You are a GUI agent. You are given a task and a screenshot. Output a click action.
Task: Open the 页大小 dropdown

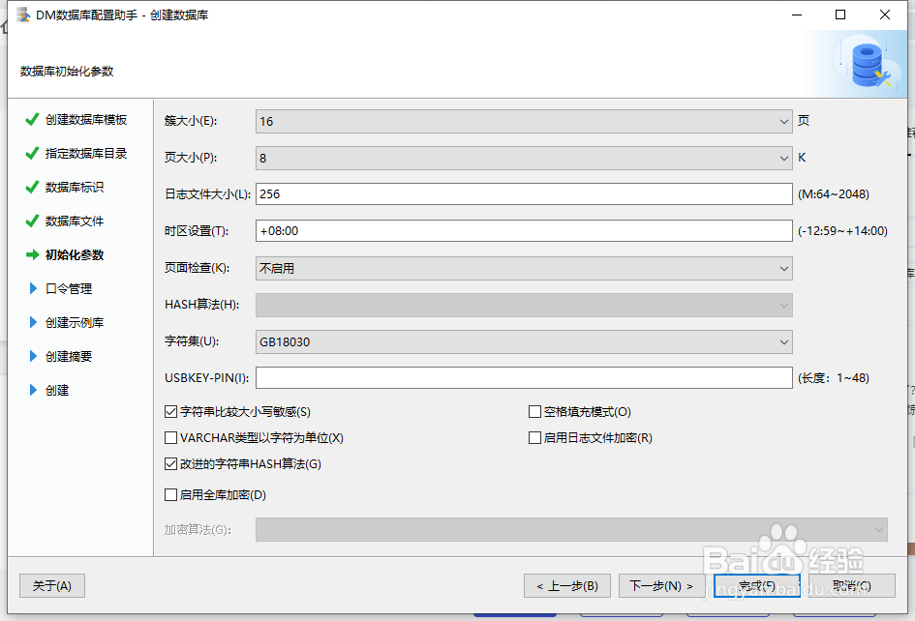[x=784, y=156]
